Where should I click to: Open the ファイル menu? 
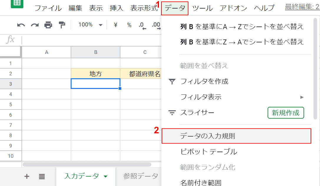[48, 8]
